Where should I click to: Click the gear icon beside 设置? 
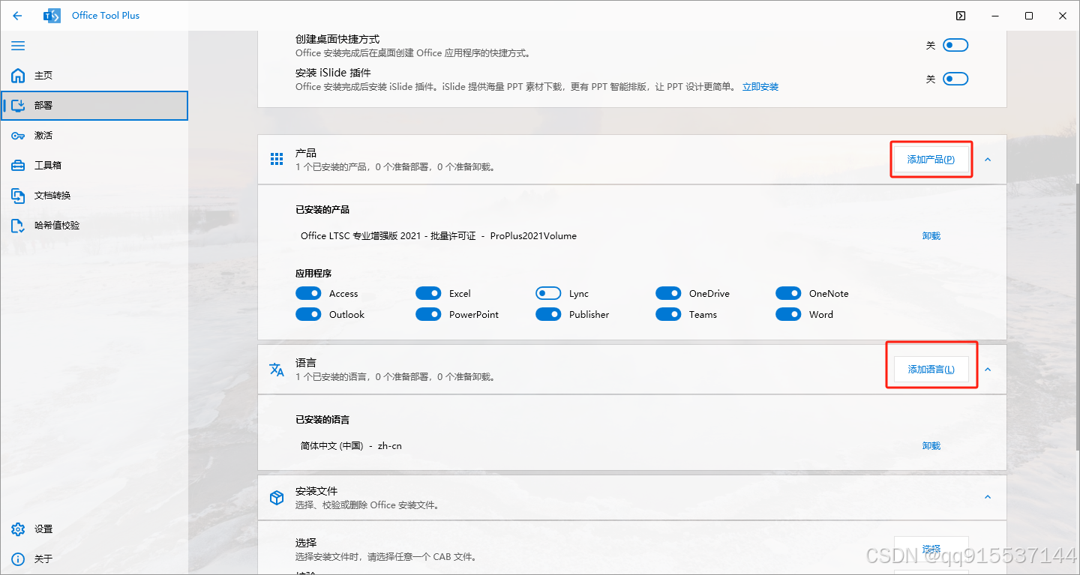point(18,529)
